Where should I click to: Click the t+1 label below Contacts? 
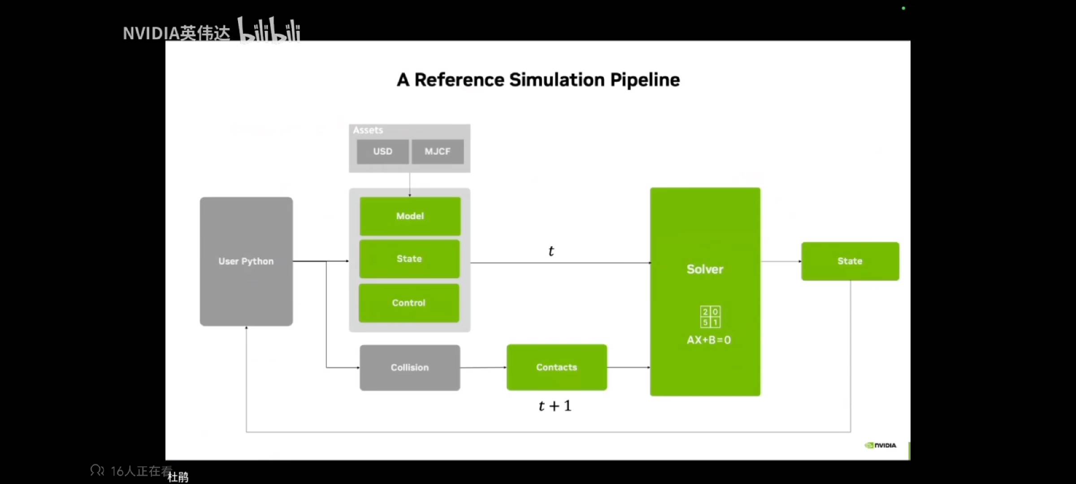pos(555,406)
